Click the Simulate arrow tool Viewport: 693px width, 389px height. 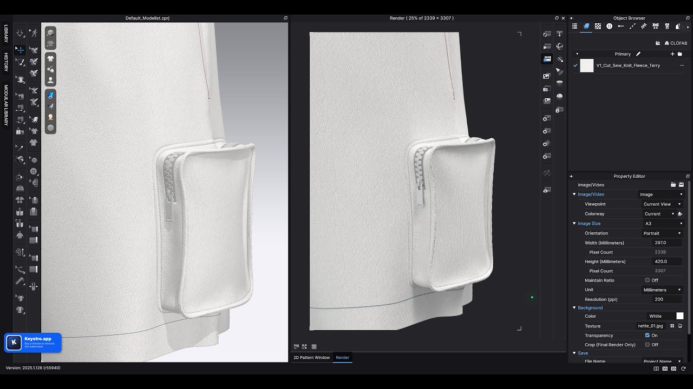(20, 33)
